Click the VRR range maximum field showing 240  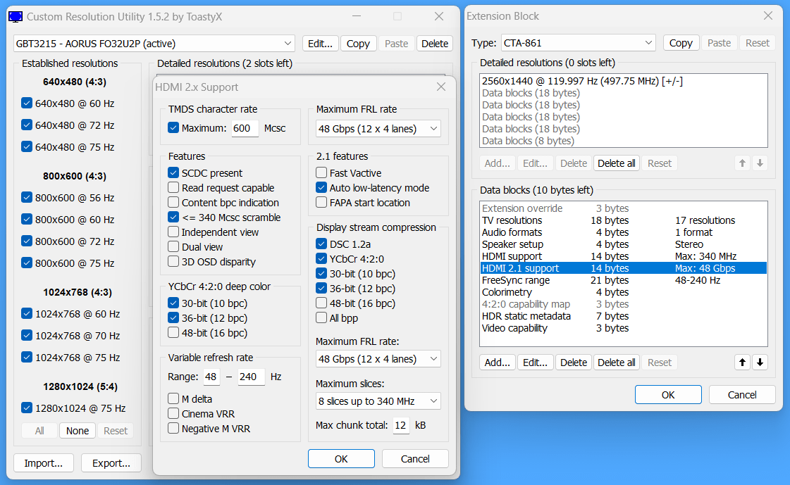pyautogui.click(x=251, y=377)
